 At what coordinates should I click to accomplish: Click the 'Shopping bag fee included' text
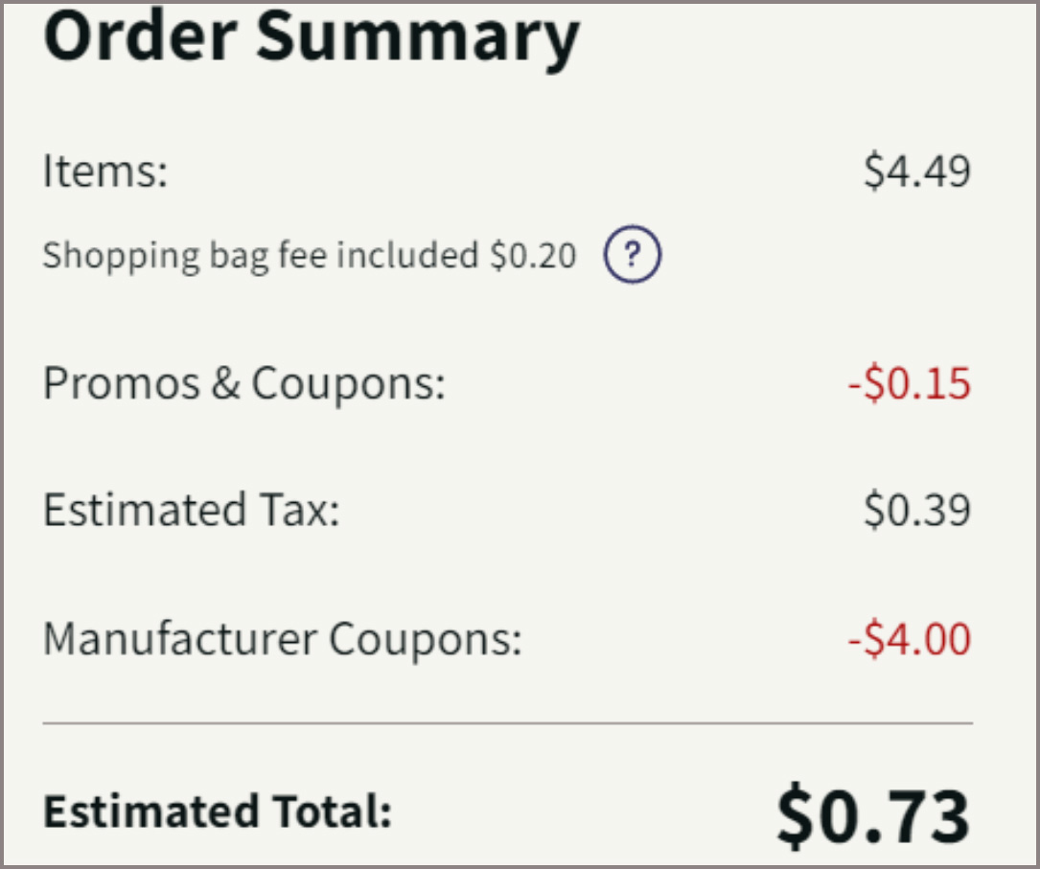(x=261, y=256)
